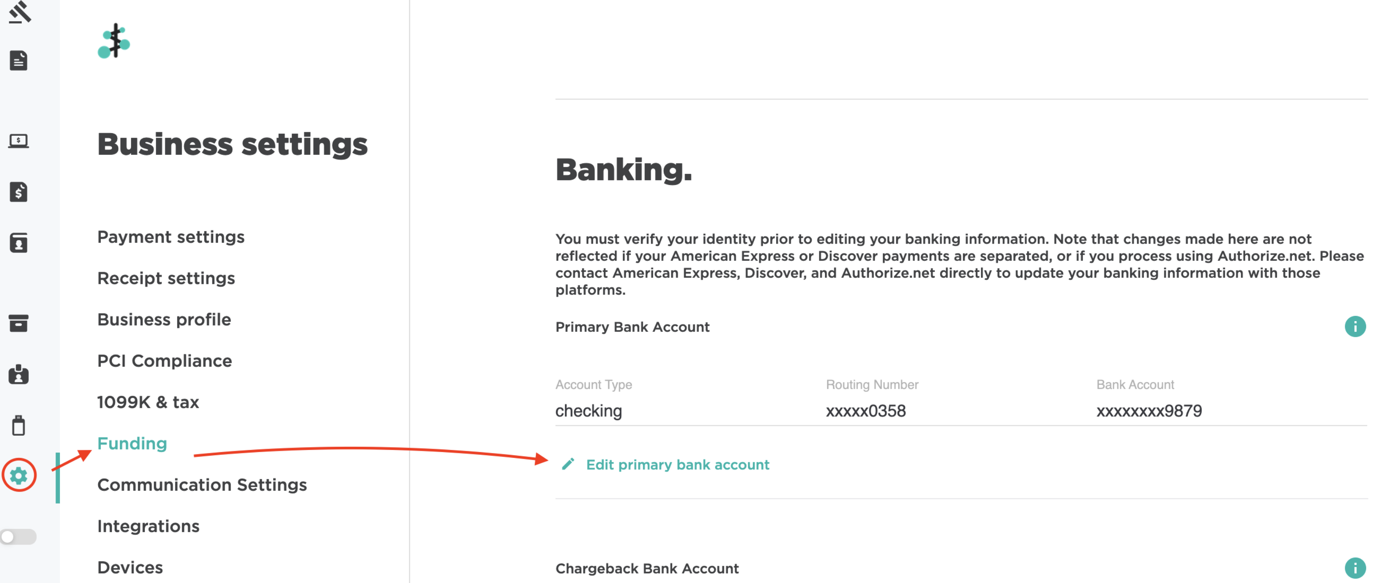Open Payment settings

click(171, 236)
